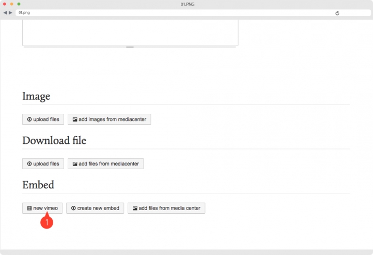Add files from mediacenter for download

pyautogui.click(x=105, y=164)
